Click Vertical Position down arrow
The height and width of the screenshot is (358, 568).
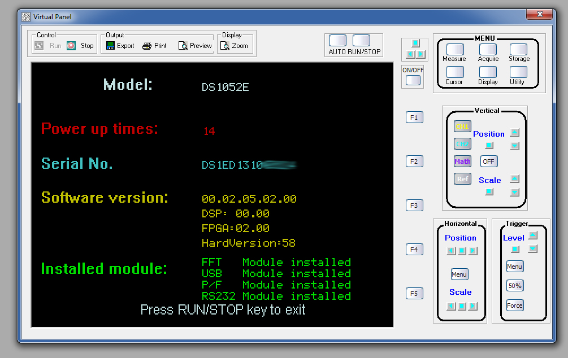click(514, 146)
